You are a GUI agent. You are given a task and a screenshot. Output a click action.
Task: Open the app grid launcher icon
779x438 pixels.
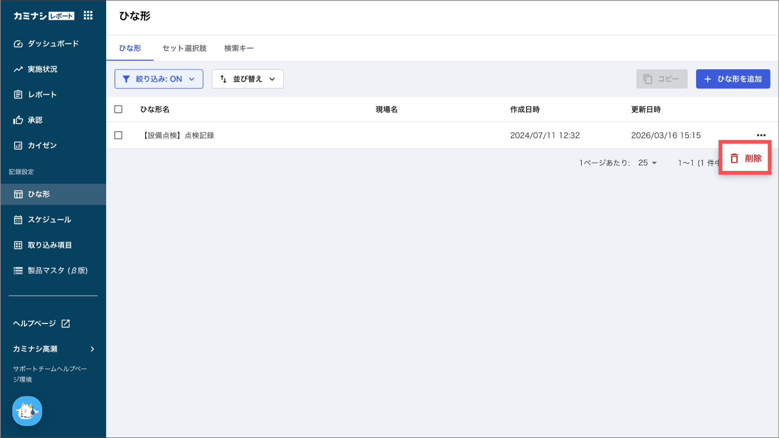tap(88, 15)
